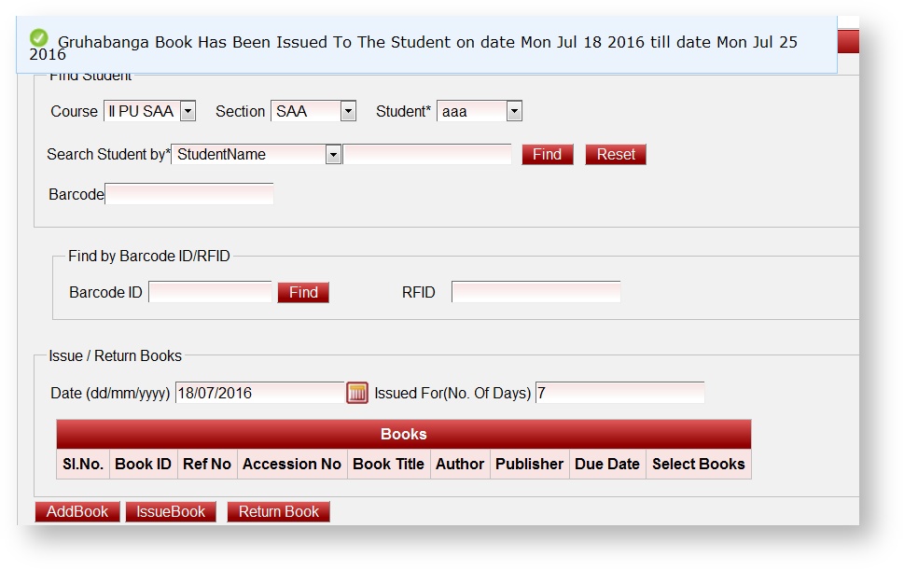Image resolution: width=904 pixels, height=570 pixels.
Task: Click the Due Date column header
Action: [x=607, y=464]
